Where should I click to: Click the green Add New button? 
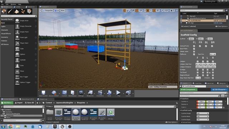coord(7,103)
